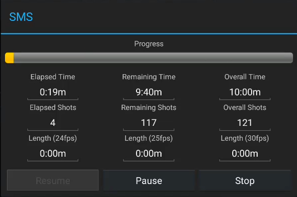Screen dimensions: 297x197
Task: Click the greyed-out Resume button
Action: click(53, 180)
